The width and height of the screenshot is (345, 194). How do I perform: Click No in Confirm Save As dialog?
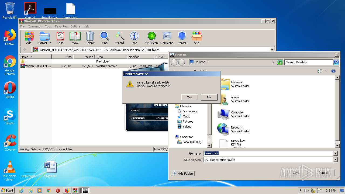pyautogui.click(x=209, y=97)
